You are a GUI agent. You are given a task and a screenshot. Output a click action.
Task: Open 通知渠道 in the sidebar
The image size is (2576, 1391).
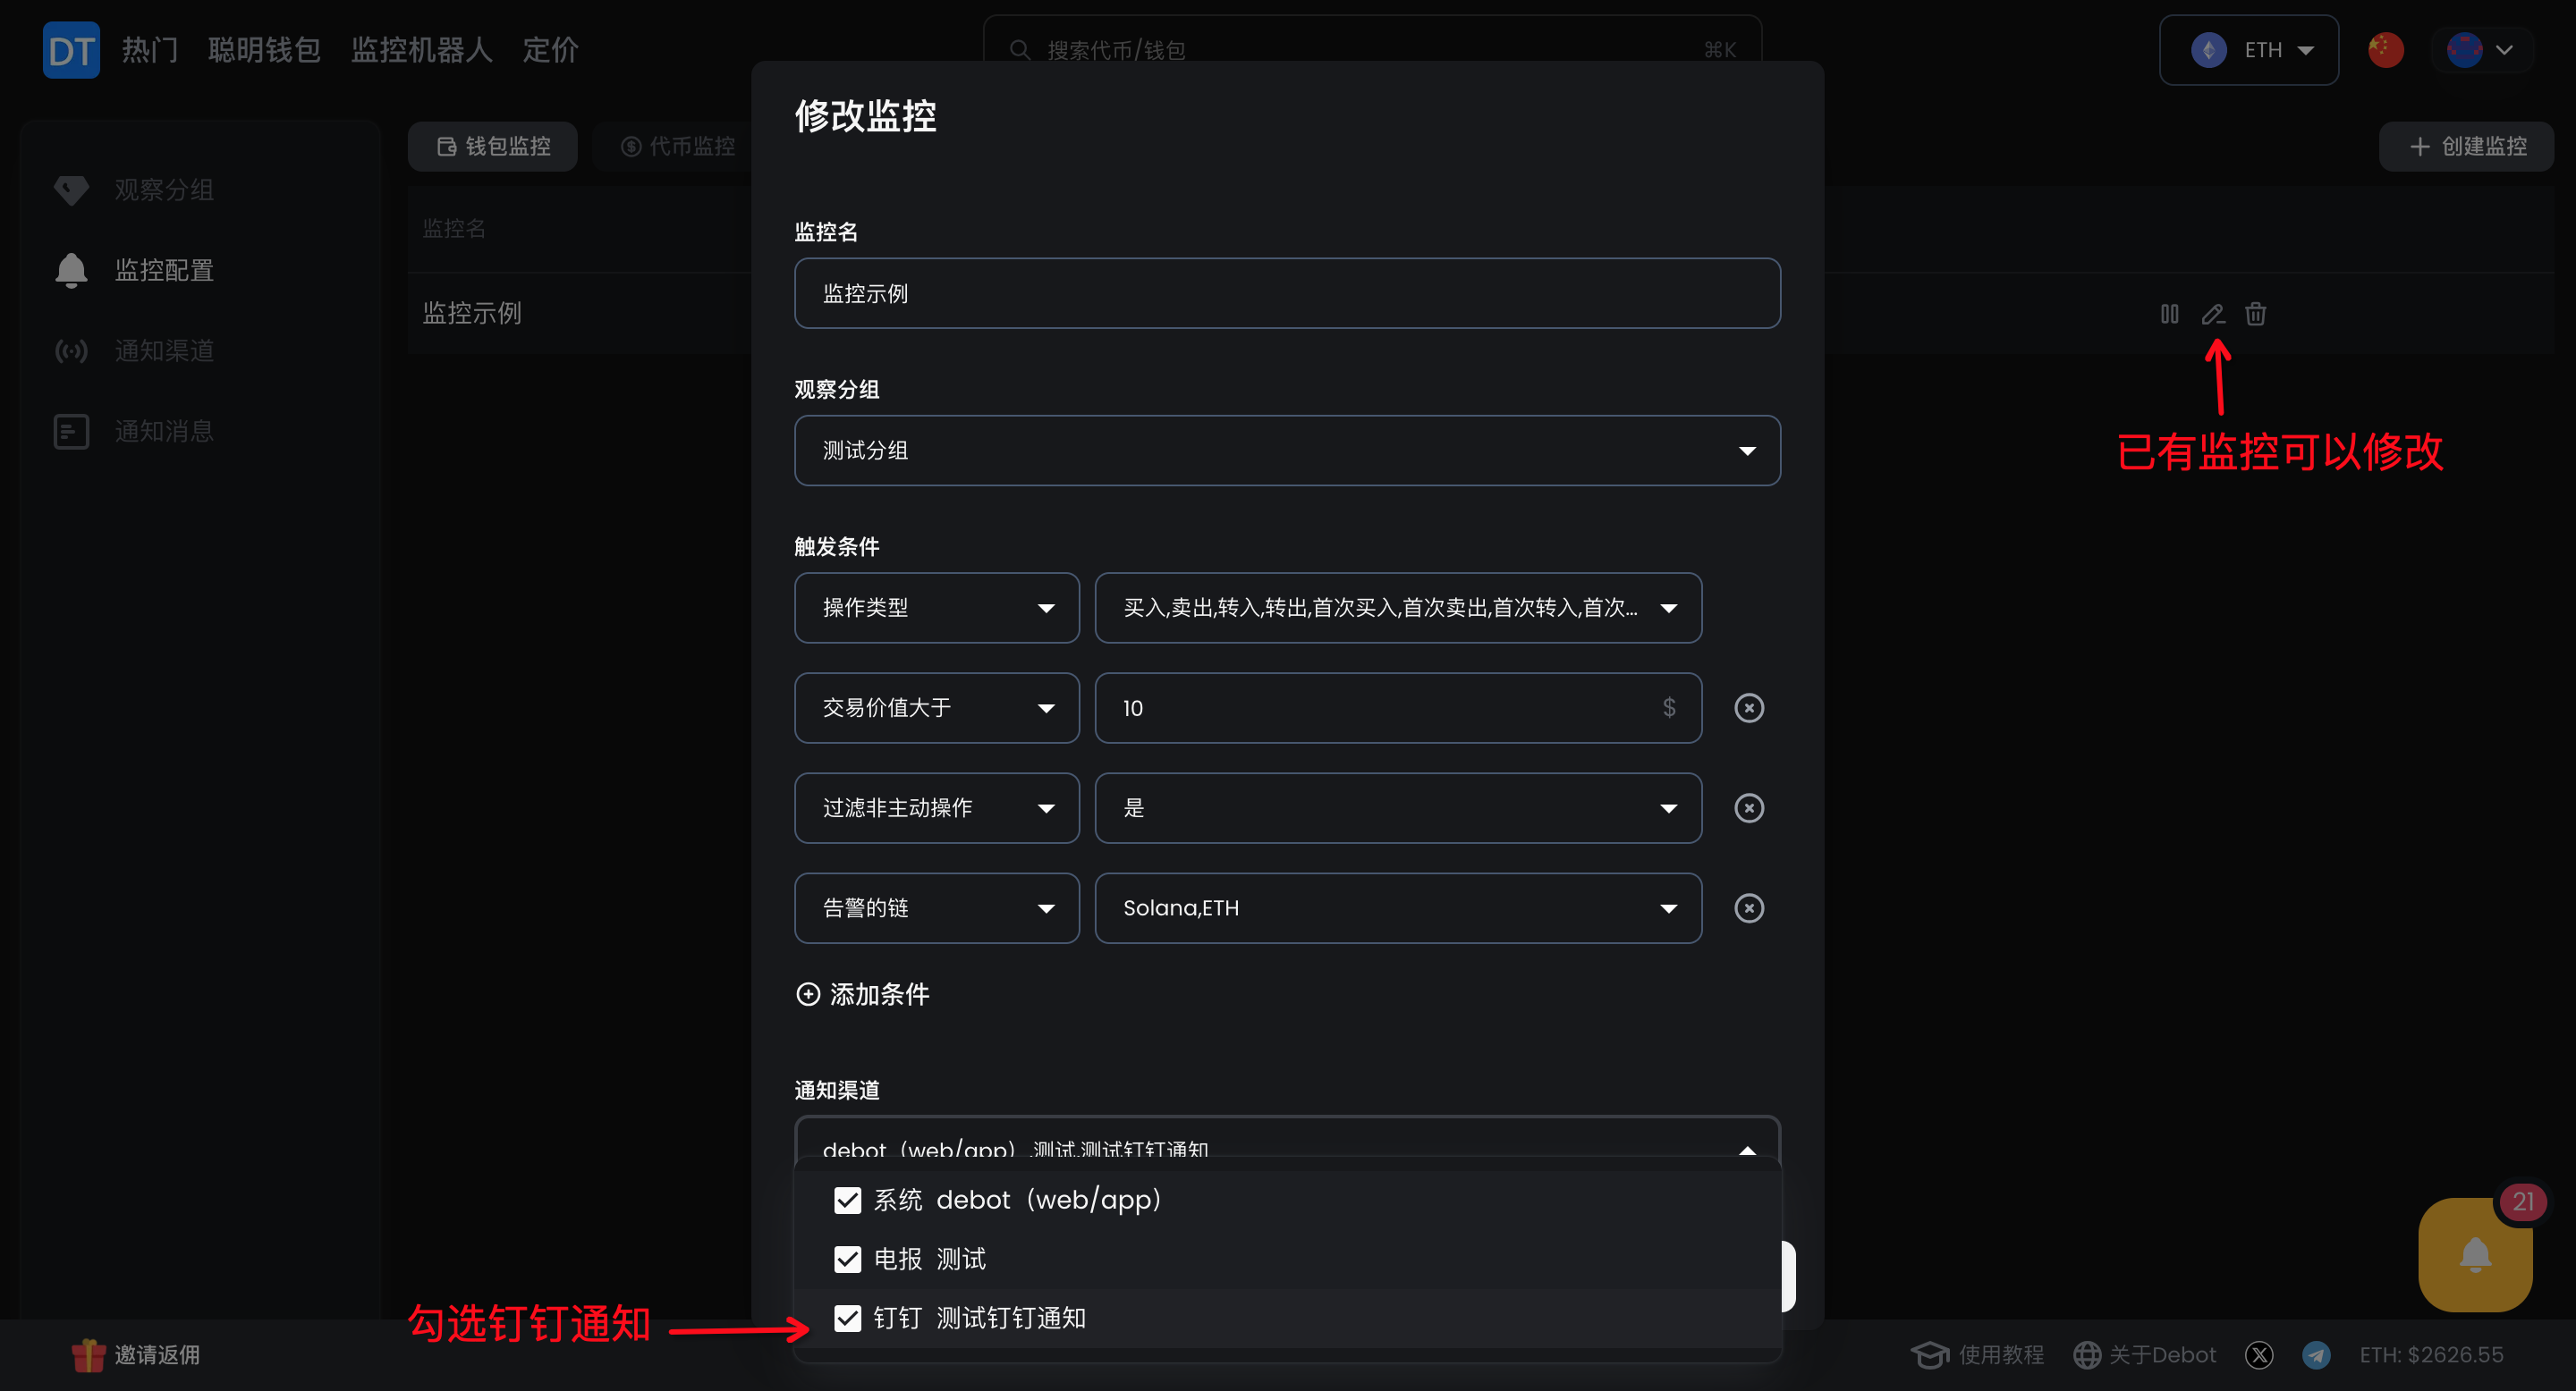coord(163,350)
